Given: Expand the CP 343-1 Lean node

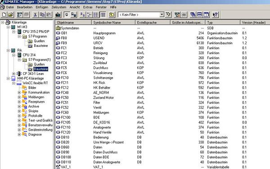Looking at the screenshot, I should [13, 73].
